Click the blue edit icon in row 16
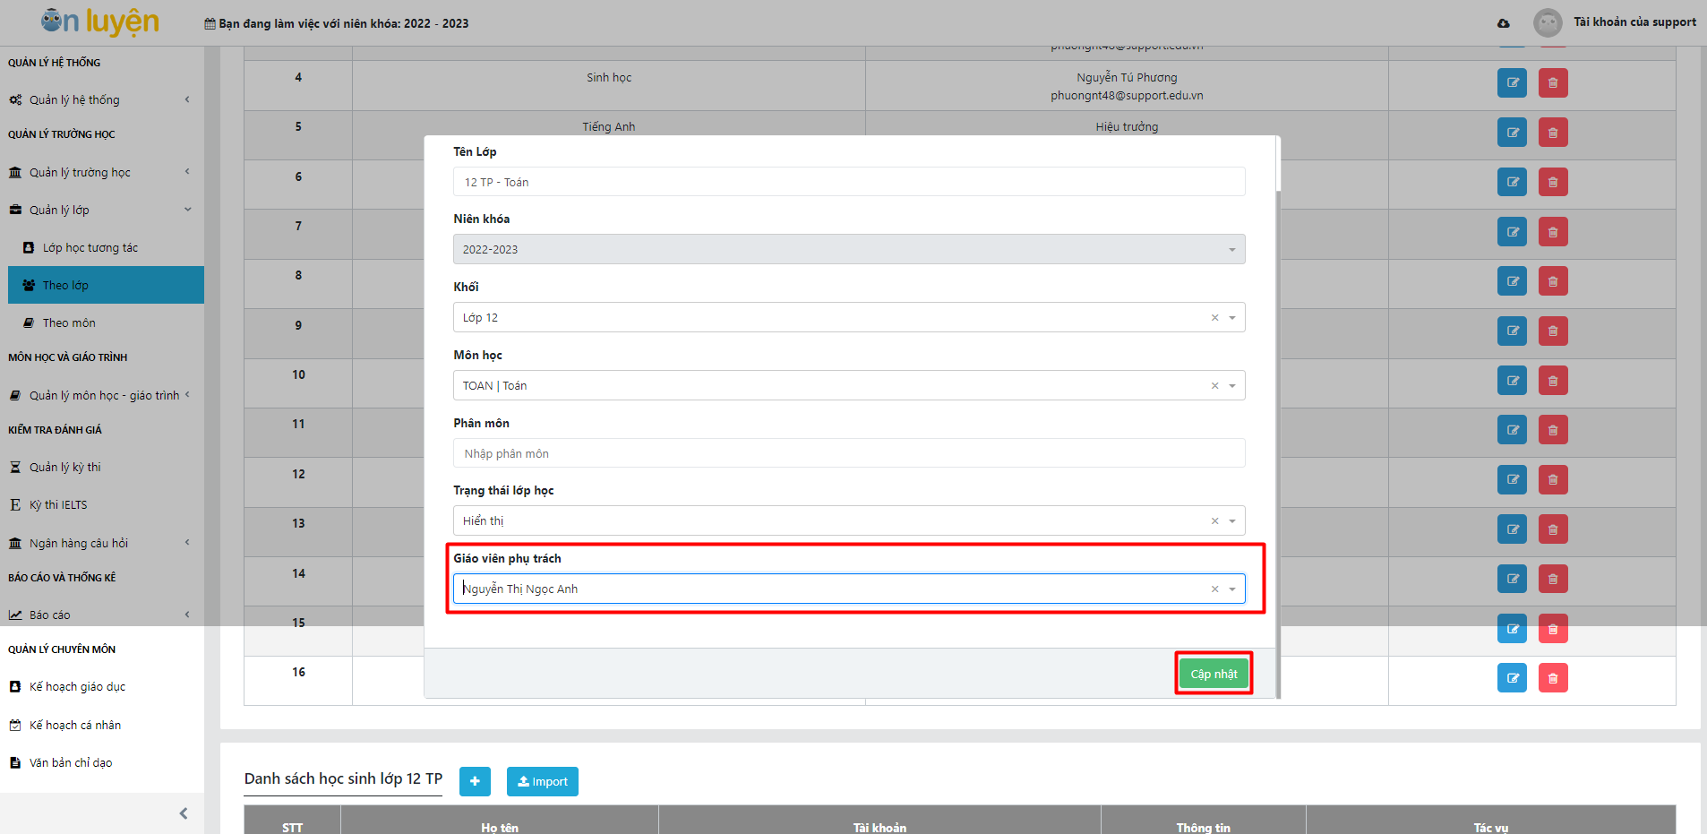 (x=1512, y=678)
